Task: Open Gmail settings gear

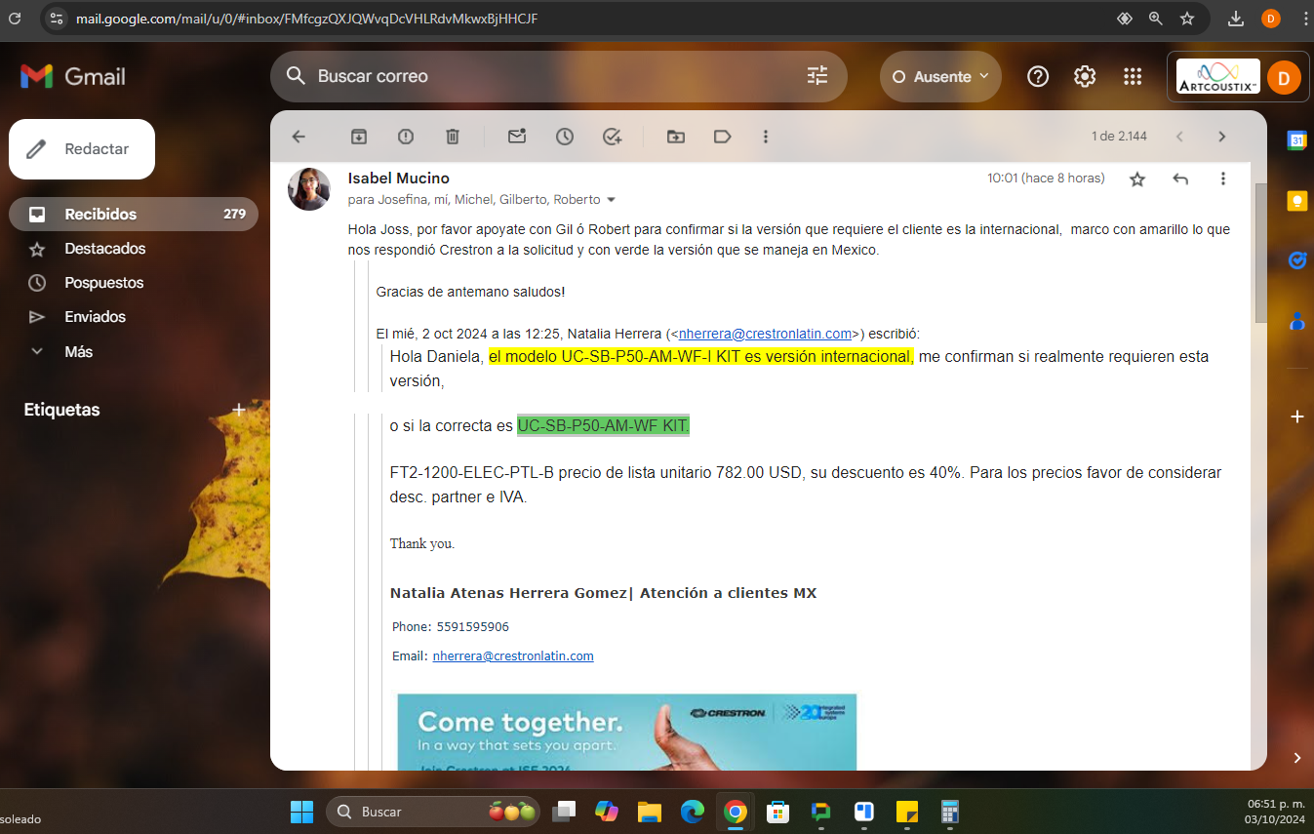Action: pos(1085,76)
